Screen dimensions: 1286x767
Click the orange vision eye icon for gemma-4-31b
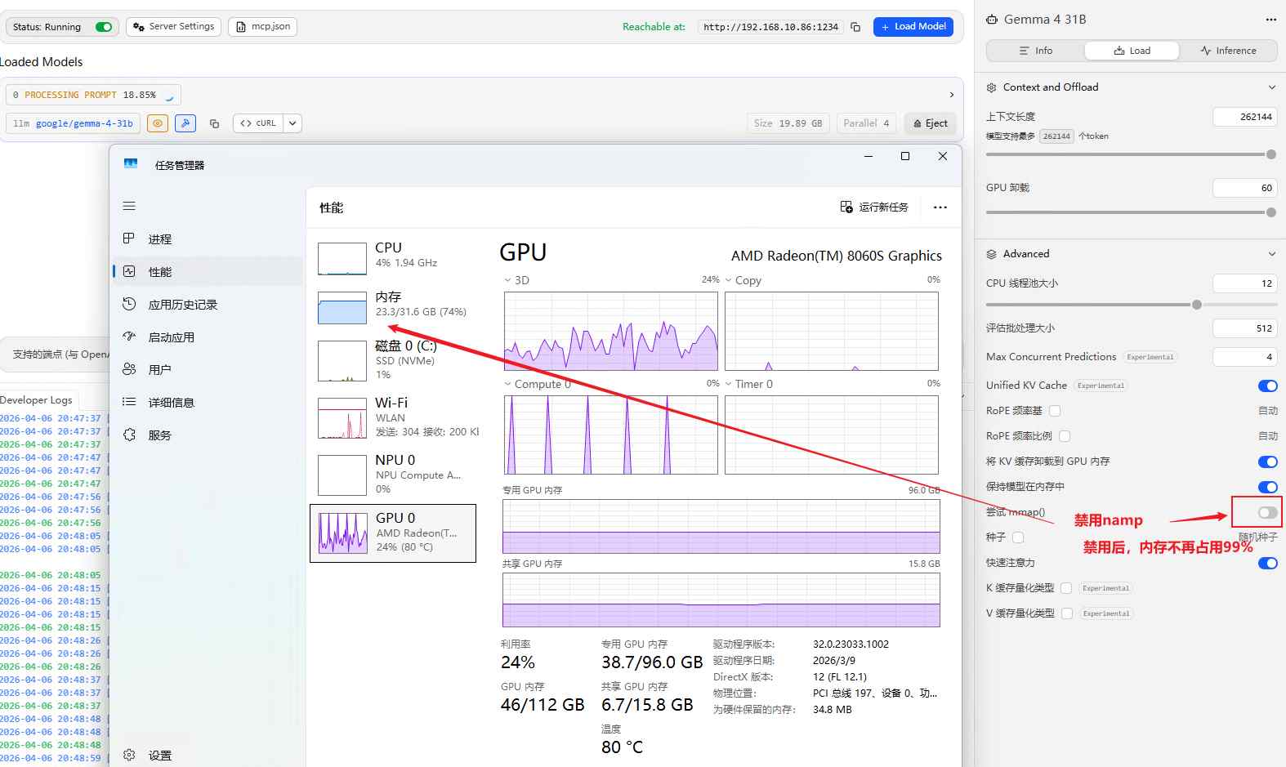[158, 123]
